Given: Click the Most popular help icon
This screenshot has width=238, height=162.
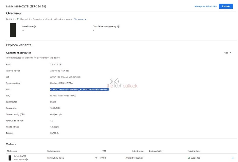Looking at the screenshot, I should [26, 159].
